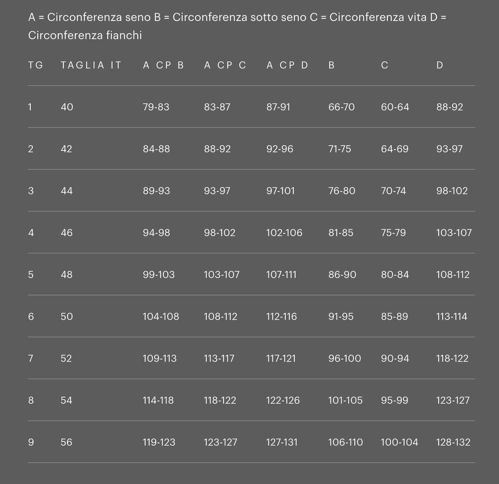The height and width of the screenshot is (484, 499).
Task: Click the 100-104 waist value
Action: click(x=400, y=443)
